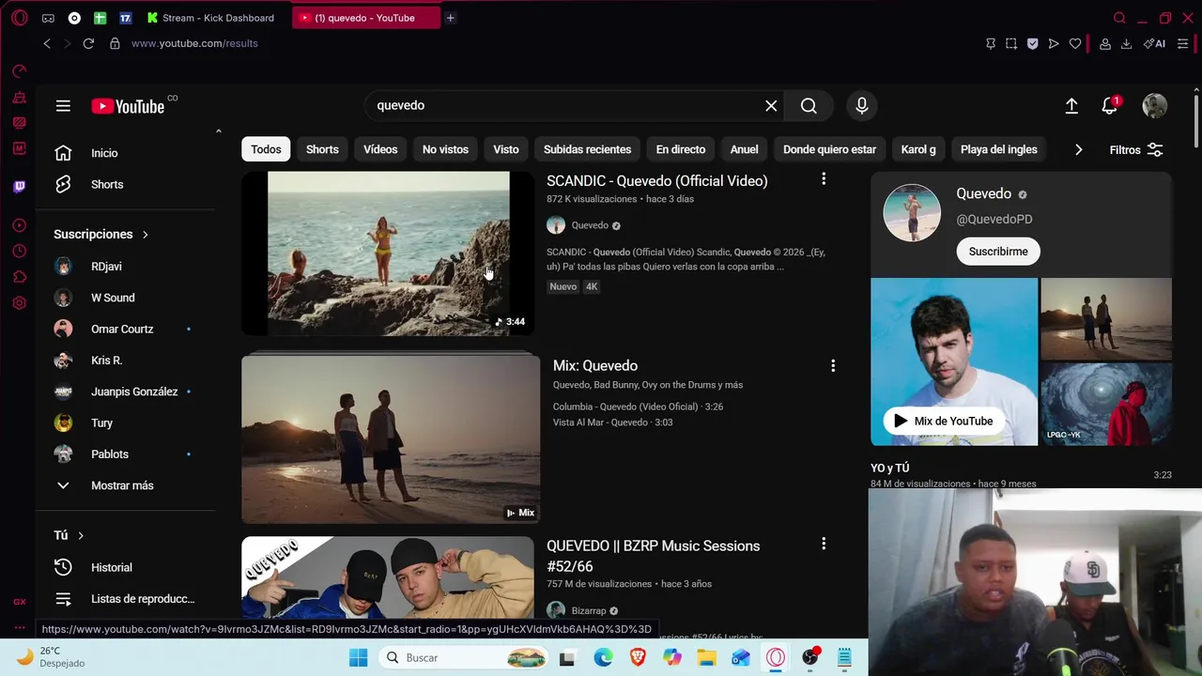Viewport: 1202px width, 676px height.
Task: Open the pinboards pin icon
Action: point(991,43)
